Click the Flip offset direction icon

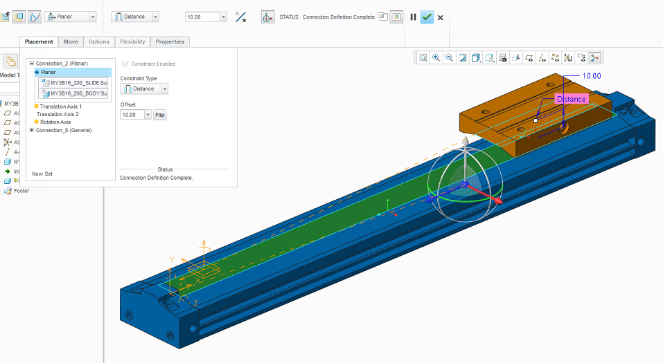[240, 17]
